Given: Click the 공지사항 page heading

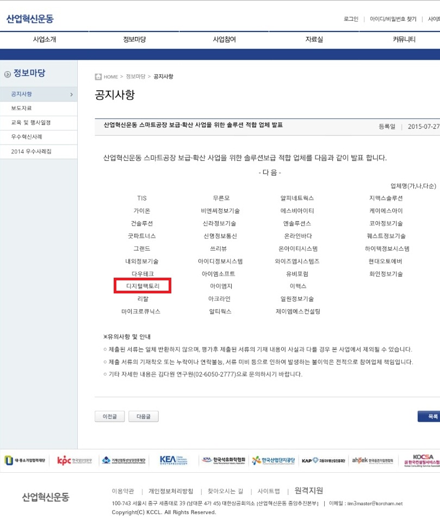Looking at the screenshot, I should (115, 95).
